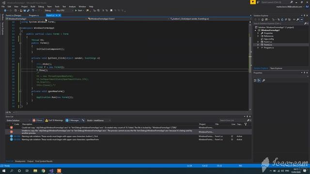The image size is (310, 174).
Task: Click the IntelliSense filter icon in Error List
Action: pyautogui.click(x=83, y=120)
